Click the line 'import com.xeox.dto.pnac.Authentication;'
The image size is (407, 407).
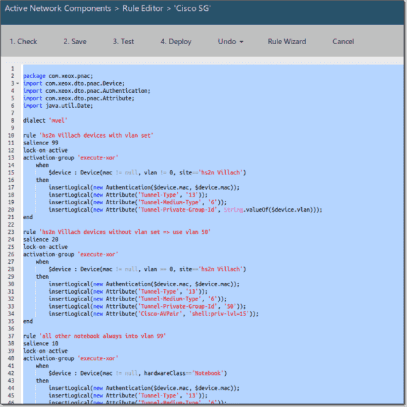pyautogui.click(x=87, y=91)
